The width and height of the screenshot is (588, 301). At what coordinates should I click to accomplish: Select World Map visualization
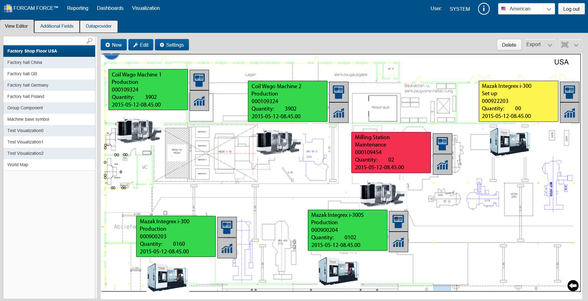point(18,165)
